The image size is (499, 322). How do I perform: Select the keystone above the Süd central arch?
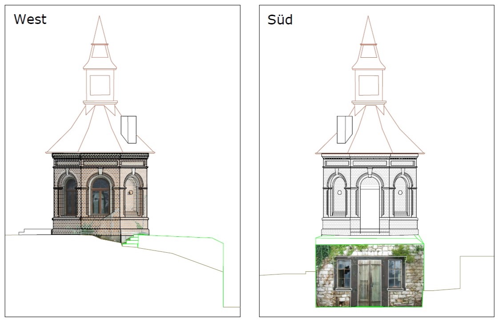[x=370, y=171]
